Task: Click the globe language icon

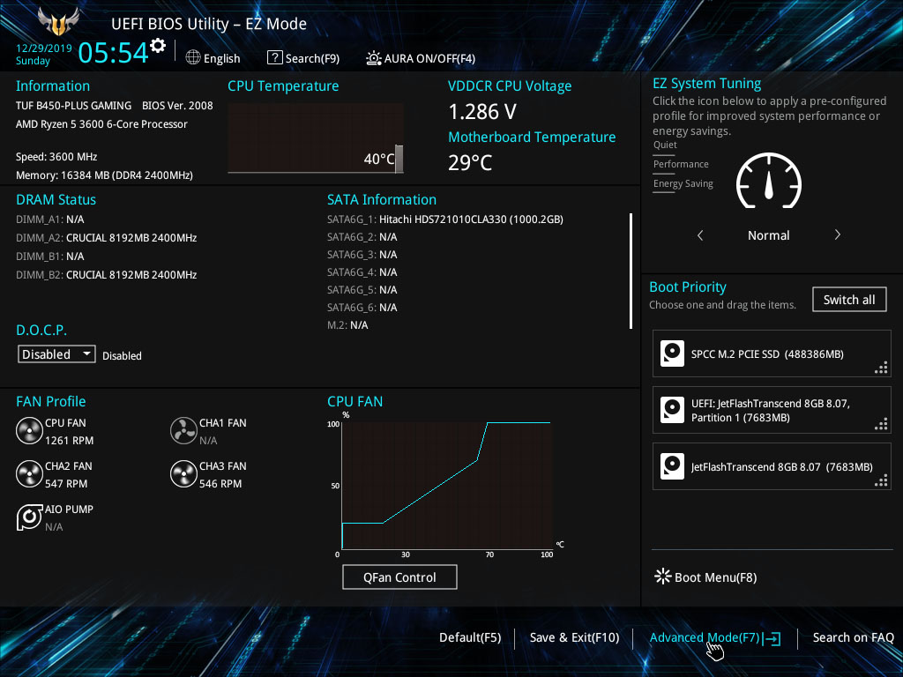Action: [193, 57]
